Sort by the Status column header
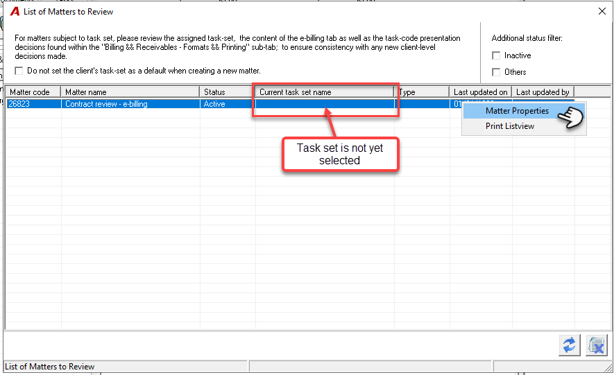The width and height of the screenshot is (614, 375). [x=227, y=92]
